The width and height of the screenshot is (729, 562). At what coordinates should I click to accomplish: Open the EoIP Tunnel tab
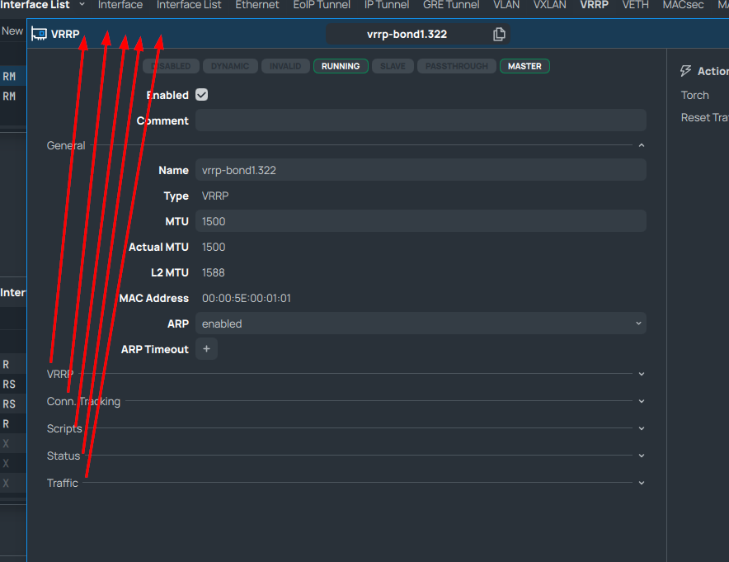(x=322, y=5)
